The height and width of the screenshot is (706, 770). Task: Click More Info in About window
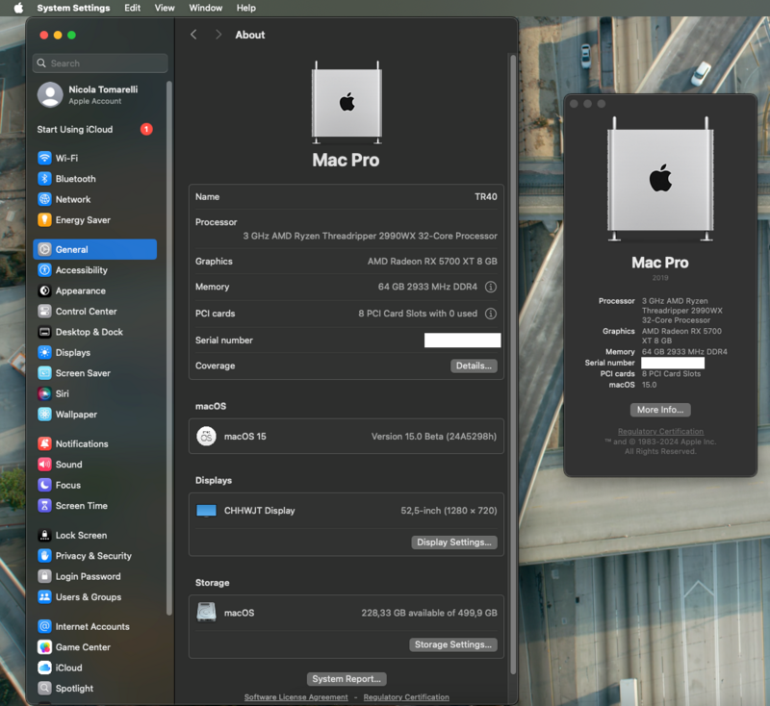coord(660,410)
